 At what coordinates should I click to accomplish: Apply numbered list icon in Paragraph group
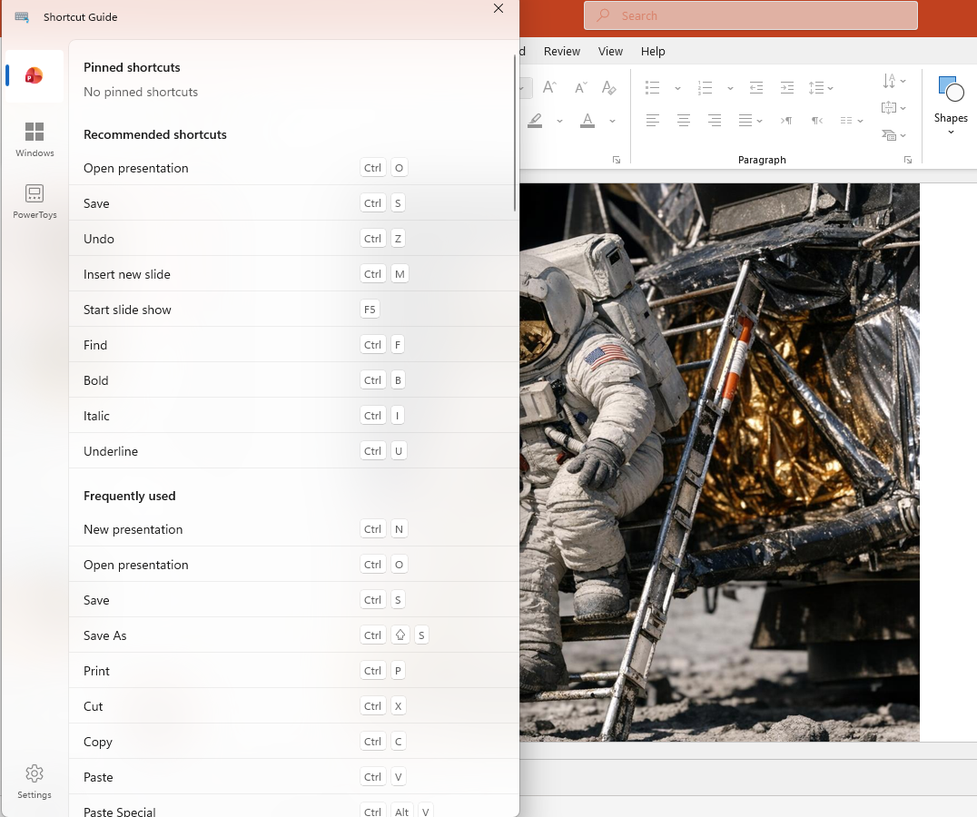click(705, 88)
